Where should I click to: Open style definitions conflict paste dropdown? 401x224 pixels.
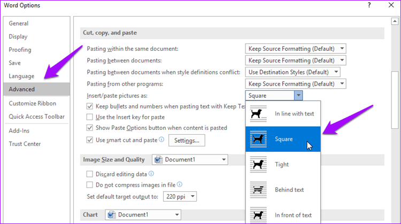point(292,72)
